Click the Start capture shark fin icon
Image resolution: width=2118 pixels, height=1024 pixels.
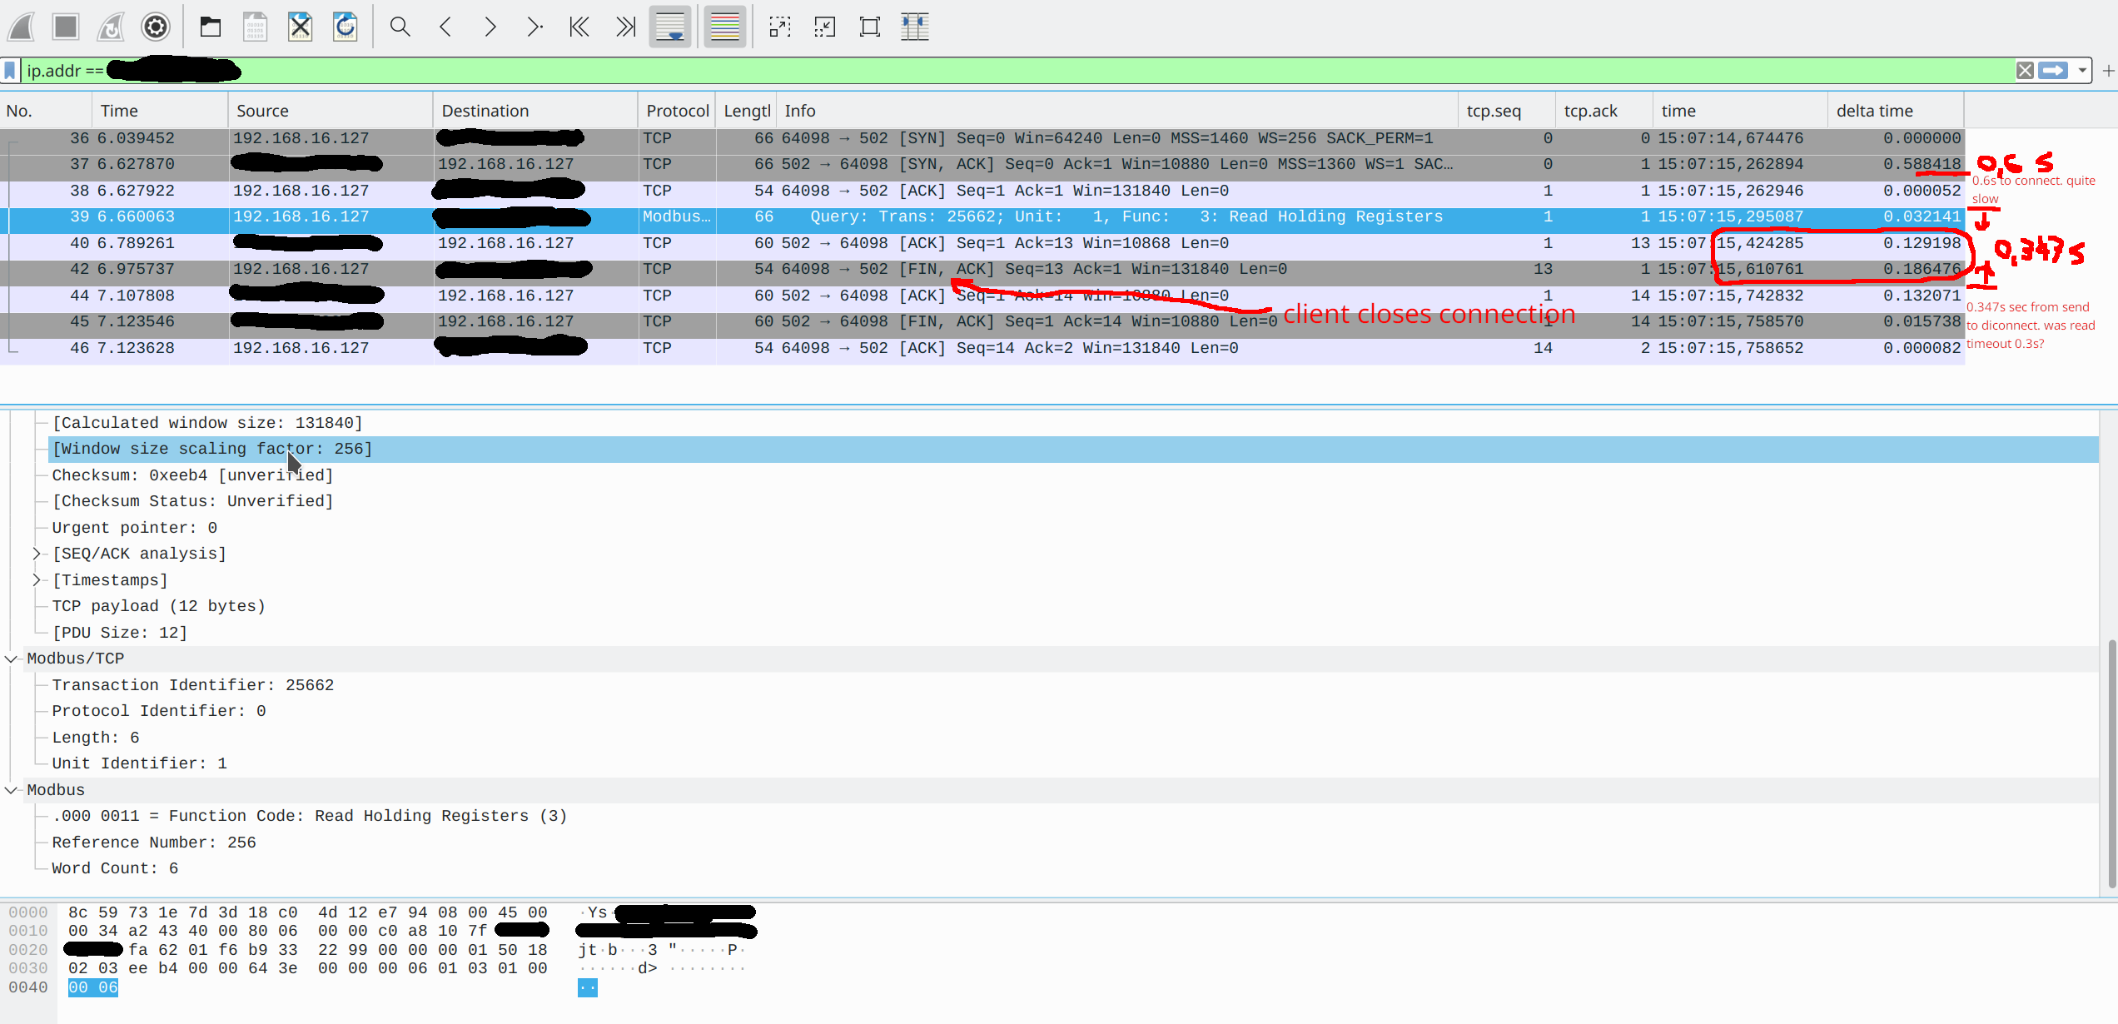(22, 27)
